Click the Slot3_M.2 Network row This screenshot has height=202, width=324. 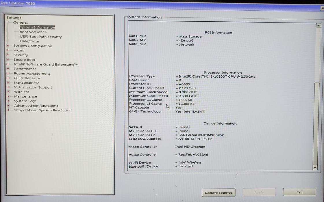coord(161,44)
